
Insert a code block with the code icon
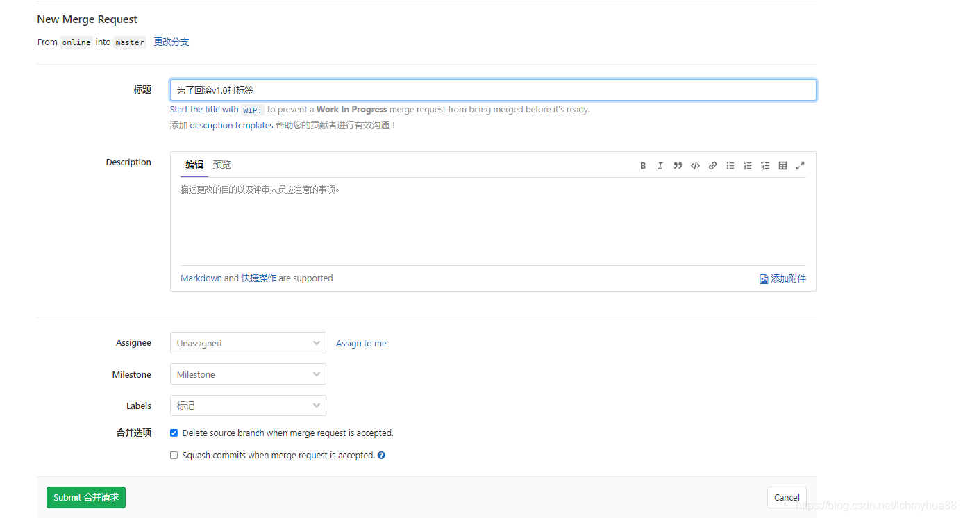click(695, 165)
